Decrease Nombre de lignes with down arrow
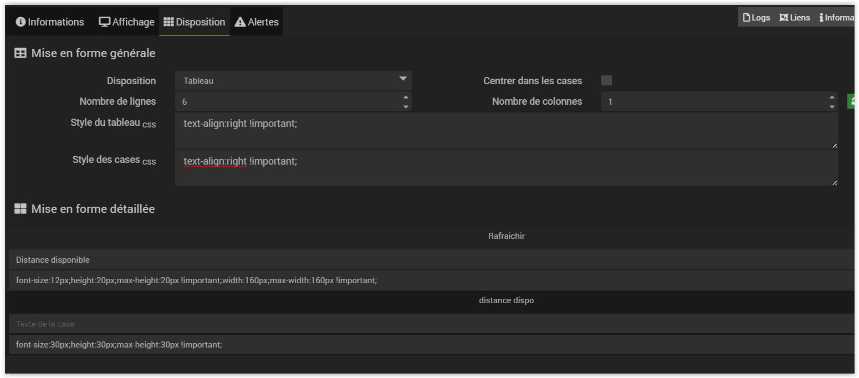The width and height of the screenshot is (859, 378). [406, 106]
